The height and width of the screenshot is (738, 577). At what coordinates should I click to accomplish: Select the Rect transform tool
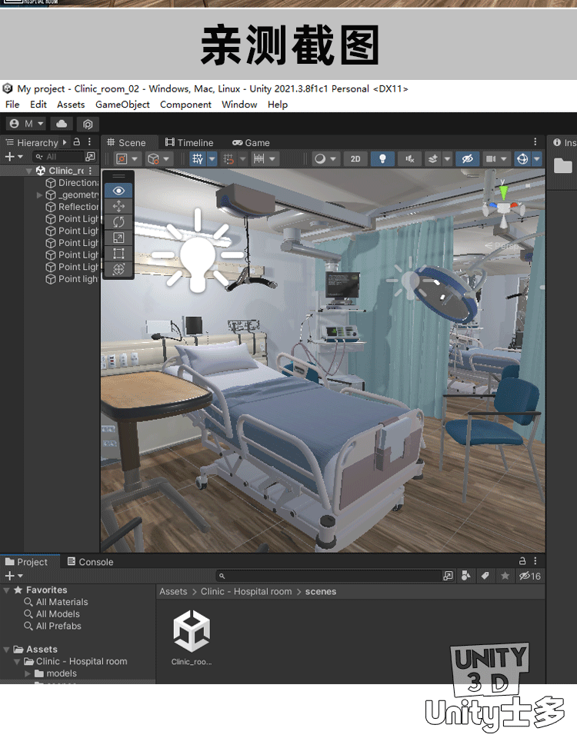point(118,254)
